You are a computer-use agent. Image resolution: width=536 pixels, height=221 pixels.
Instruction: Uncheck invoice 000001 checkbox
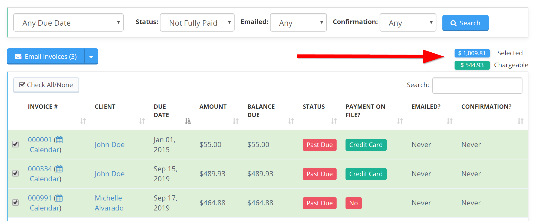click(15, 144)
